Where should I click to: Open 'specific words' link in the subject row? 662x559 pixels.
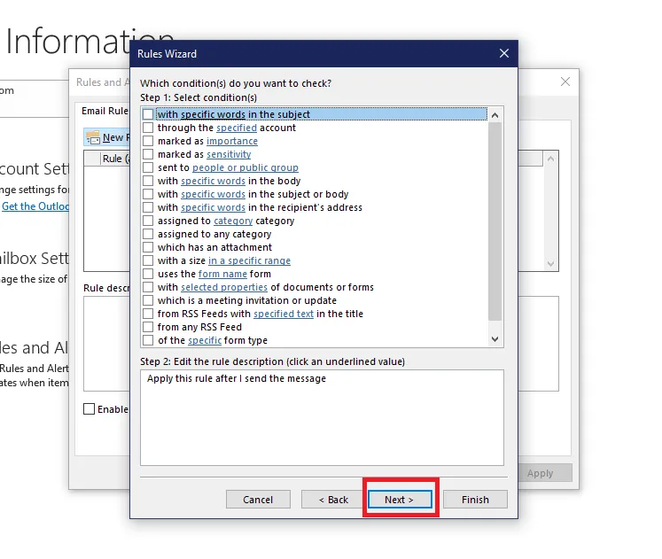tap(213, 114)
